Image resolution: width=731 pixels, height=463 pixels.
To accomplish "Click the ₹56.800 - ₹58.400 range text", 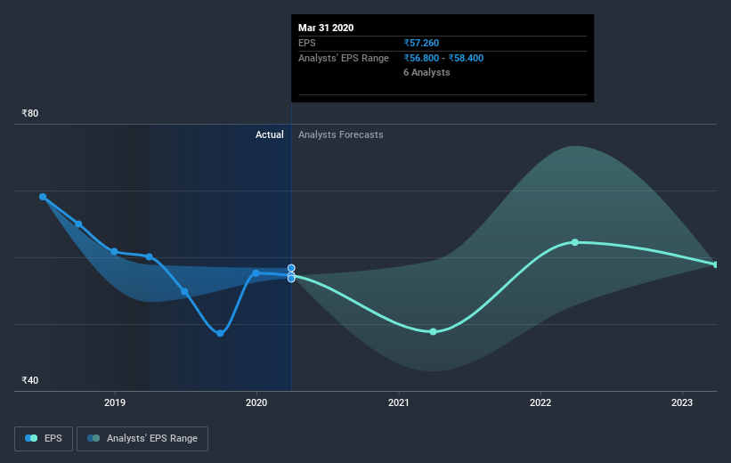I will (x=443, y=58).
